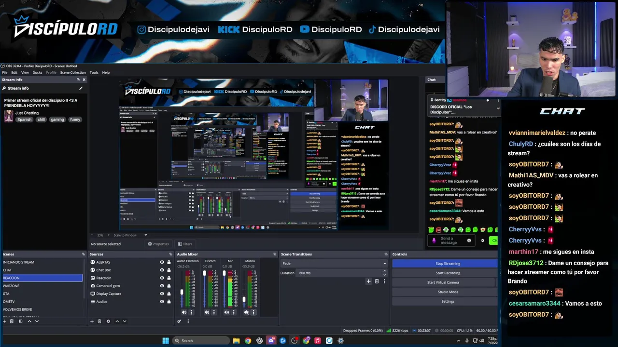Click Start Virtual Camera button
The height and width of the screenshot is (347, 618).
click(443, 282)
